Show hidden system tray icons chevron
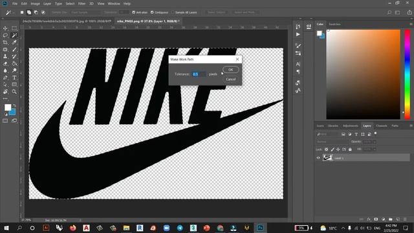Viewport: 414px width, 233px height. coord(343,228)
